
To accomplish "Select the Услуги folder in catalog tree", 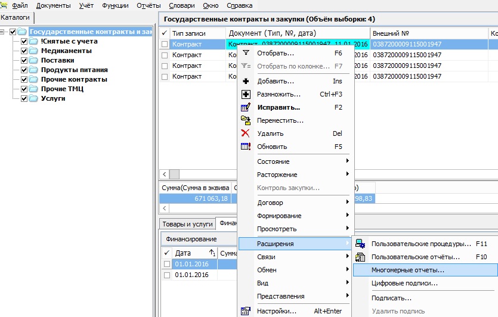I will pos(52,98).
